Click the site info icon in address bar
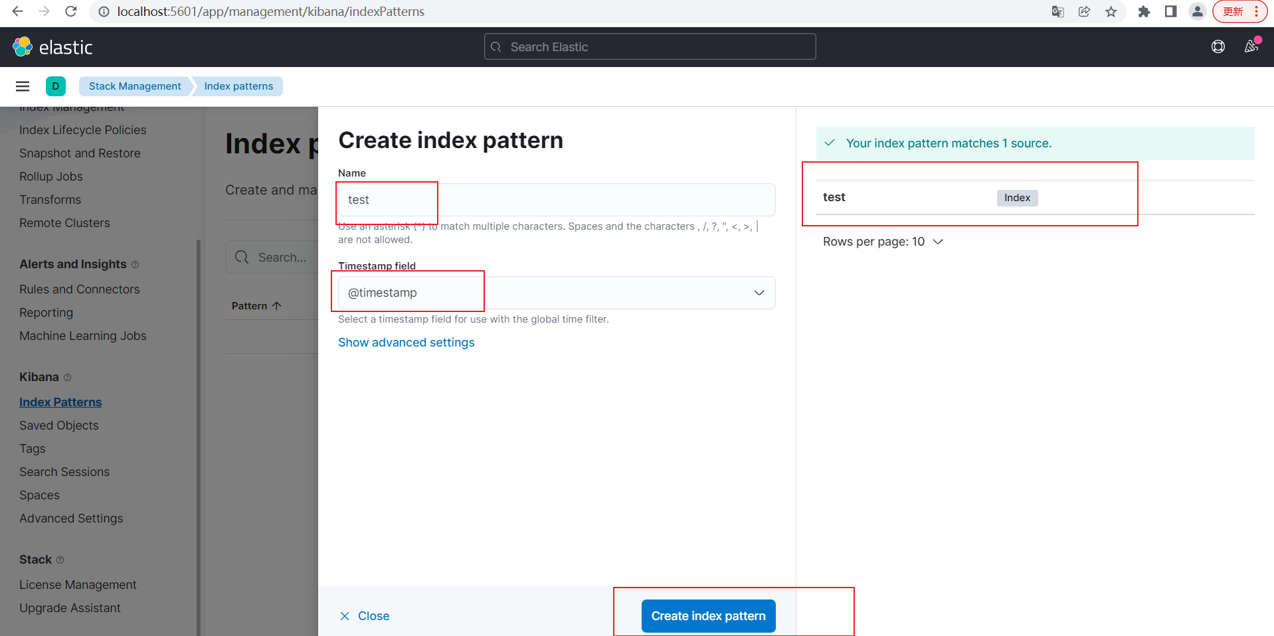This screenshot has width=1274, height=636. [x=104, y=11]
